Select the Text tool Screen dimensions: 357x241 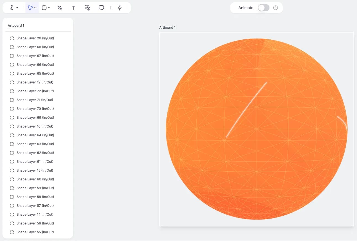[x=74, y=7]
